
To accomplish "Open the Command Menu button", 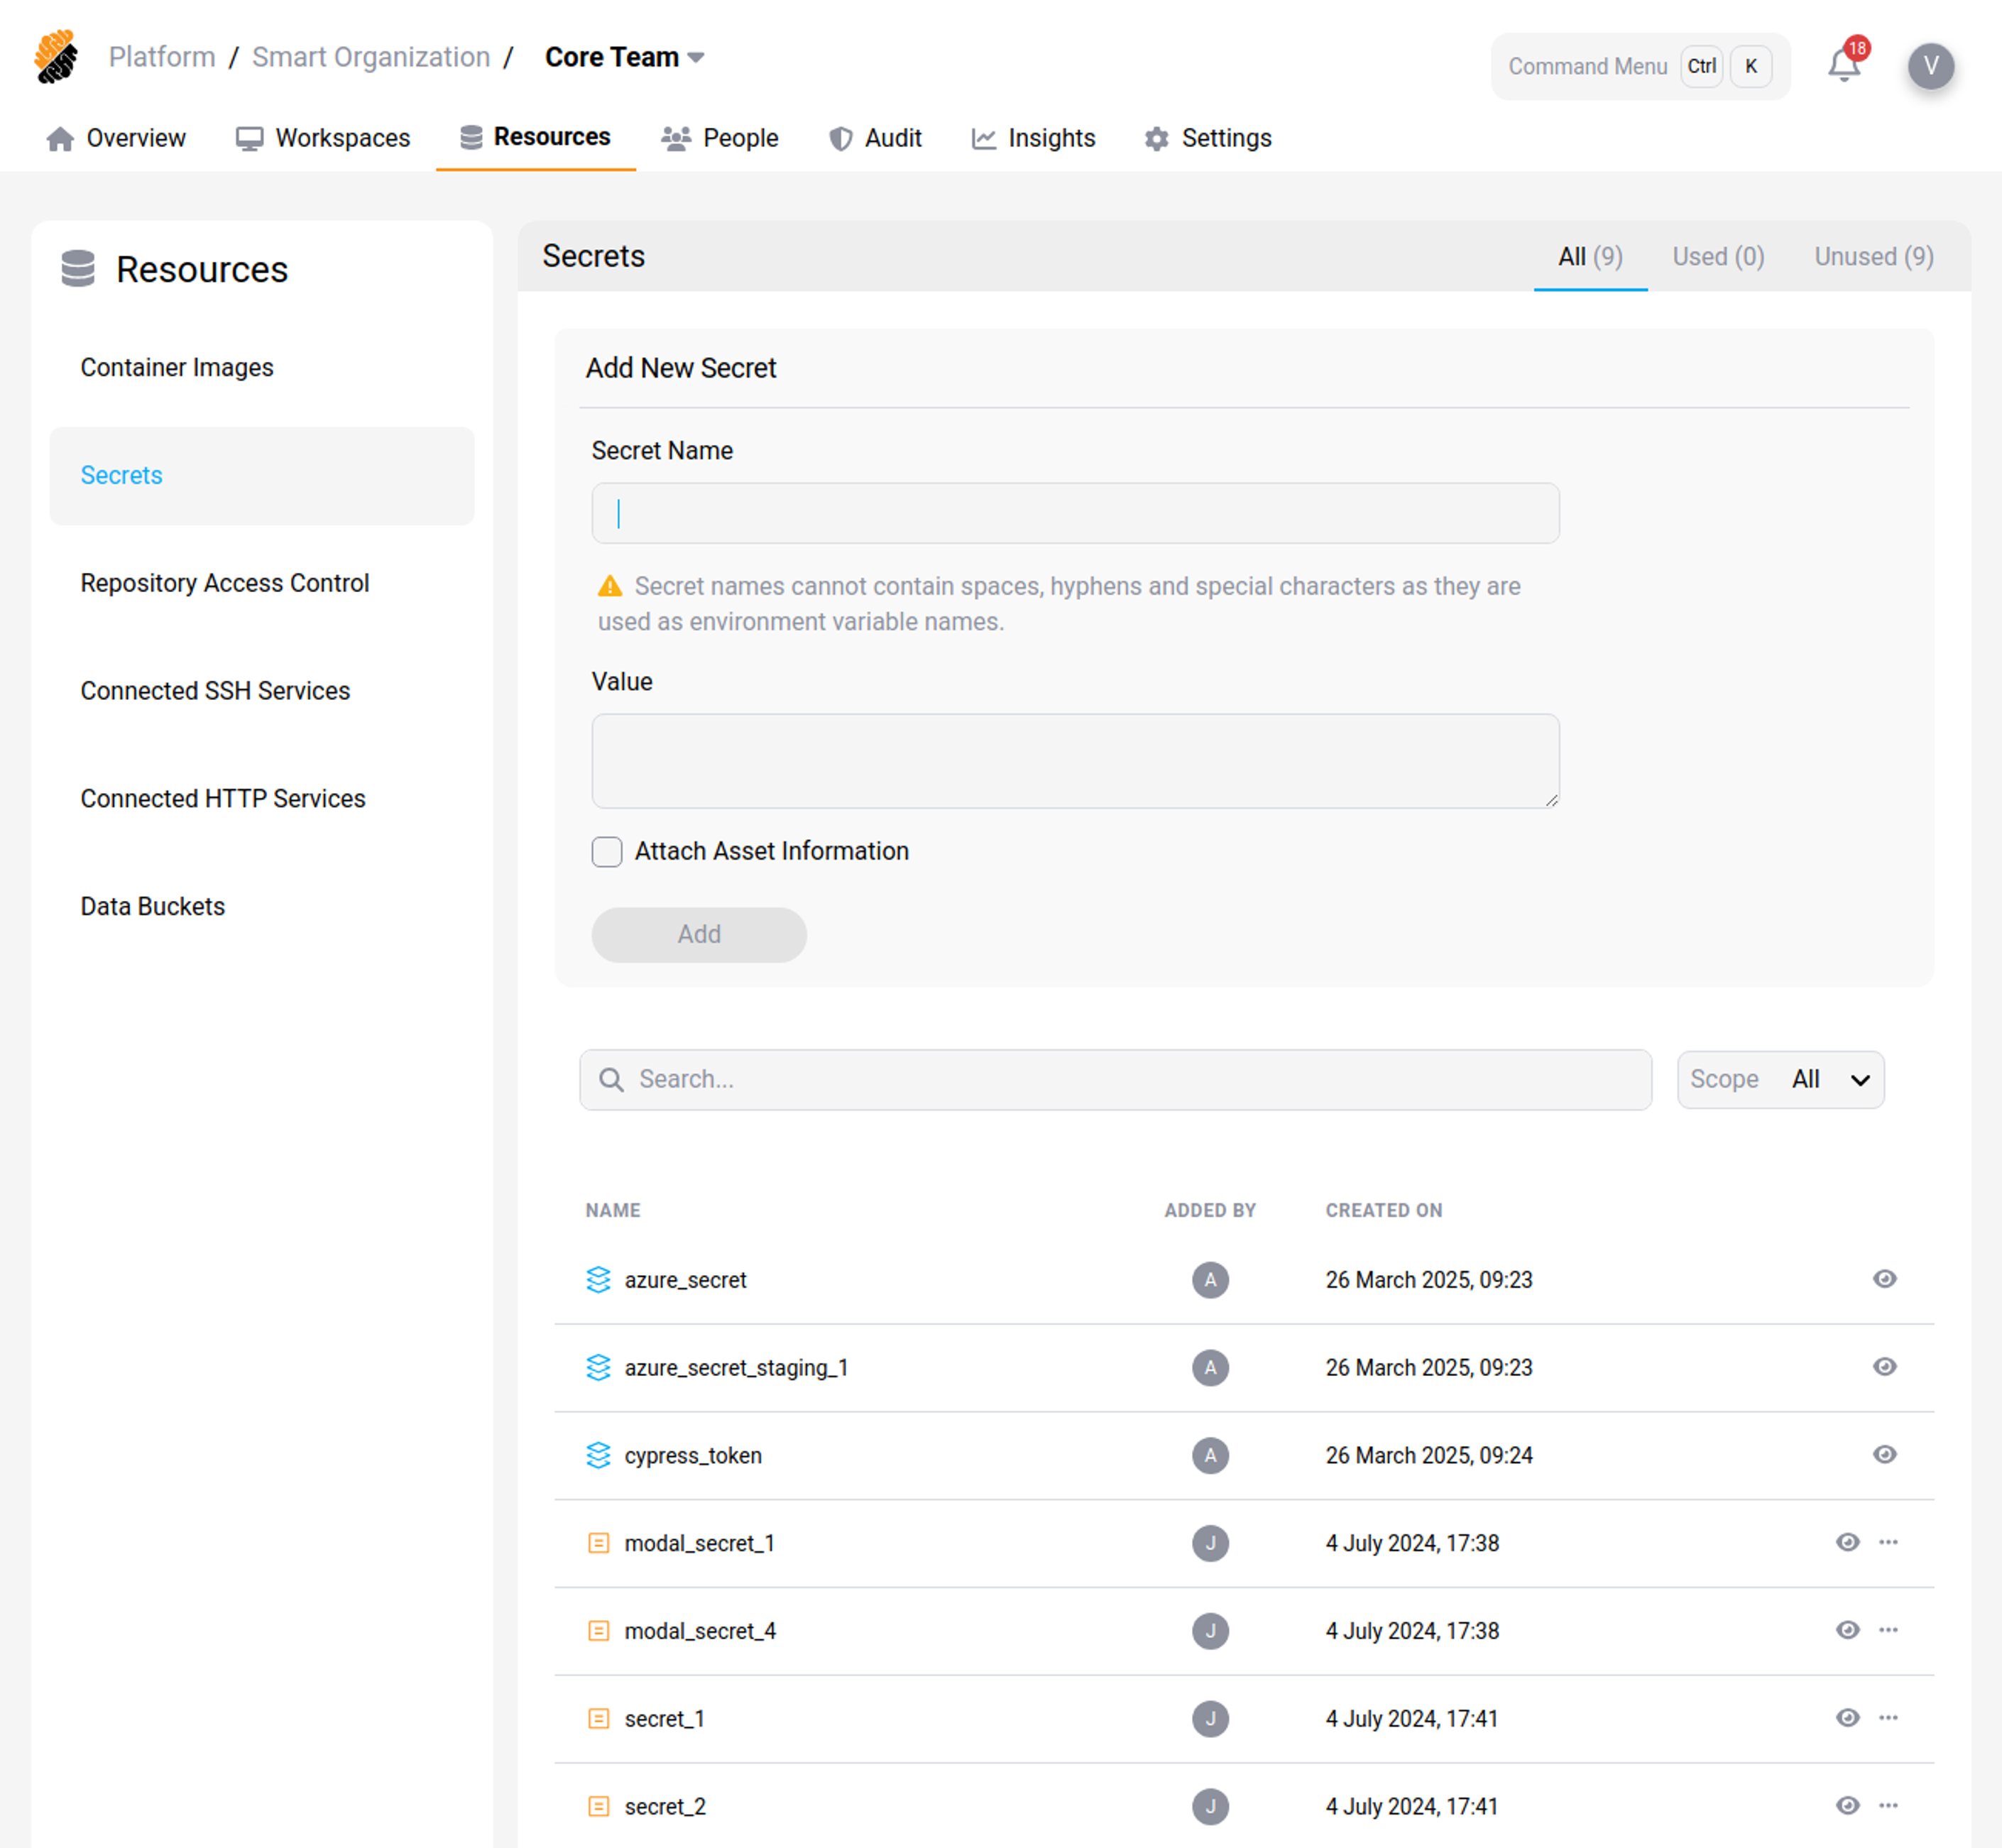I will tap(1640, 66).
